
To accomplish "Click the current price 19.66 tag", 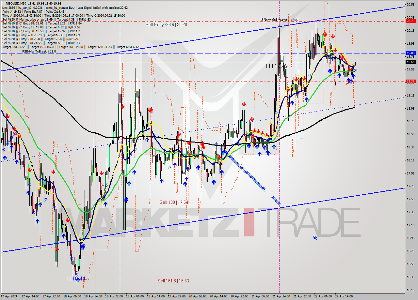I will click(x=410, y=62).
